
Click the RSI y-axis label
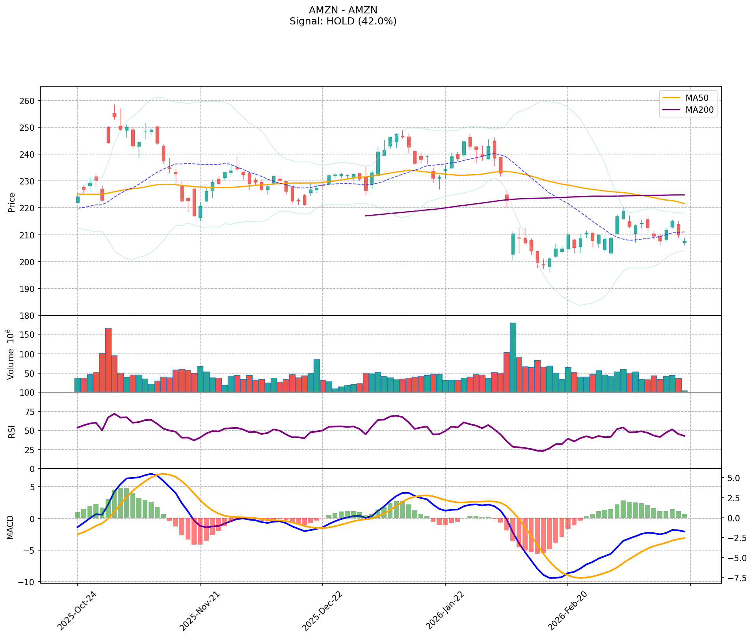click(x=12, y=431)
